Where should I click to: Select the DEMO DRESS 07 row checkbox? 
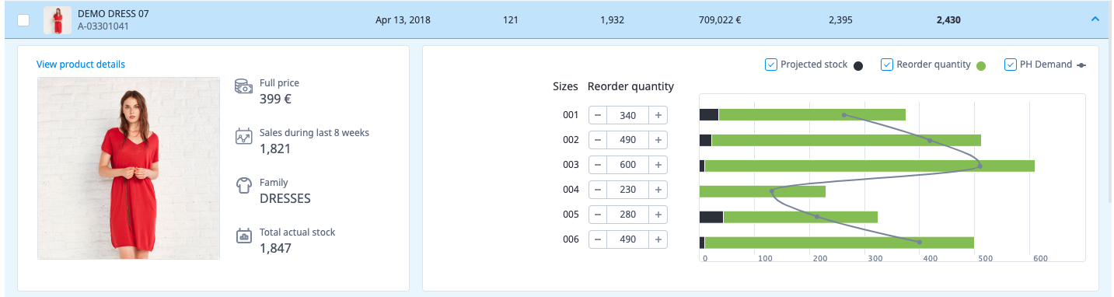pyautogui.click(x=23, y=19)
